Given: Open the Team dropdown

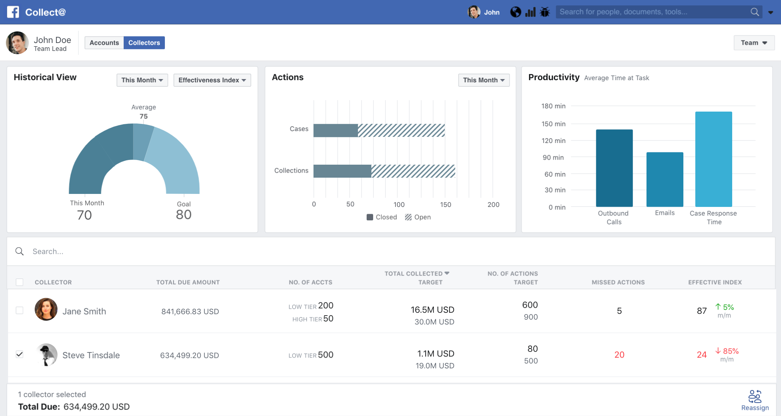Looking at the screenshot, I should click(x=754, y=43).
